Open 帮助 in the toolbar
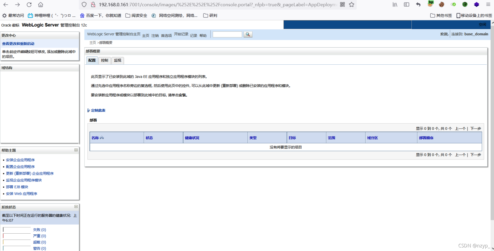Viewport: 494px width, 251px height. 203,36
